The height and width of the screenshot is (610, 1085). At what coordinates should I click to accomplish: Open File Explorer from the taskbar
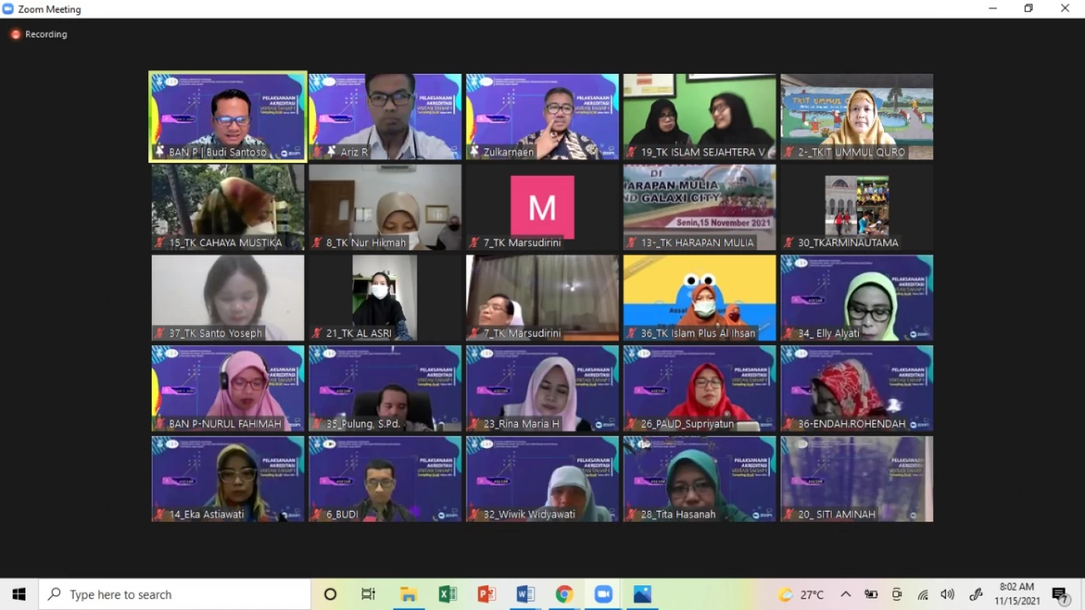(409, 594)
